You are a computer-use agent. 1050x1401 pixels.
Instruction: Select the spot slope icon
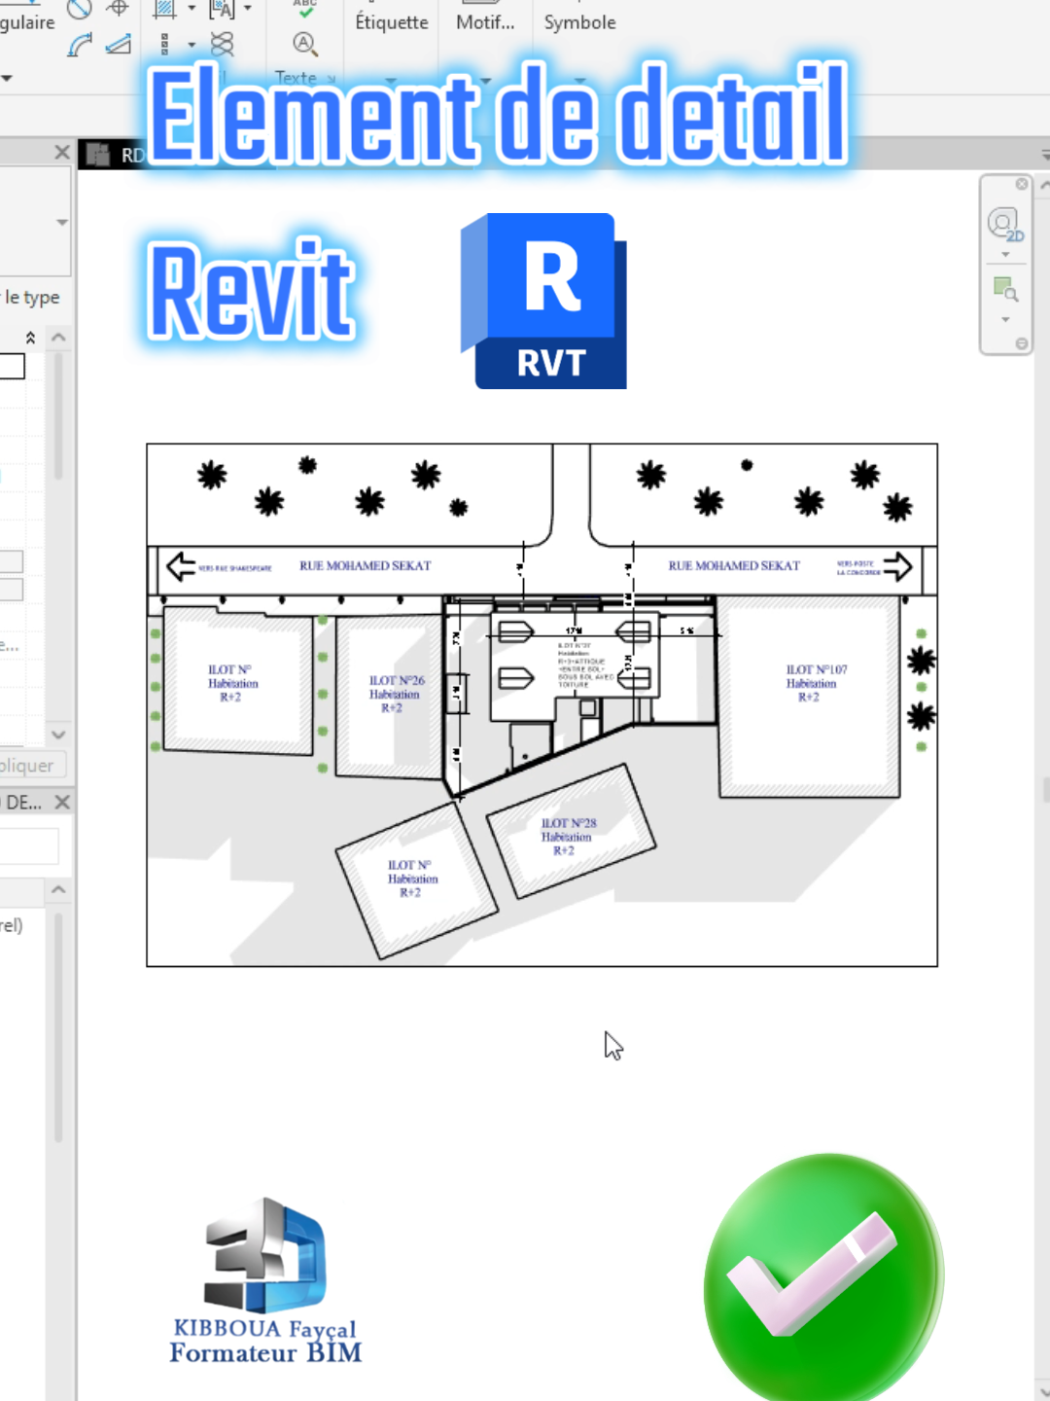click(x=119, y=44)
